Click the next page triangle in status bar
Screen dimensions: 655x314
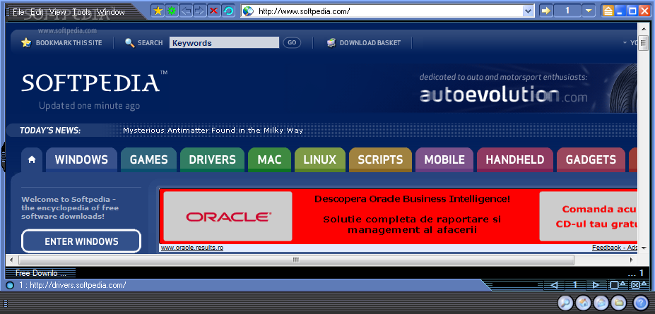[x=596, y=285]
